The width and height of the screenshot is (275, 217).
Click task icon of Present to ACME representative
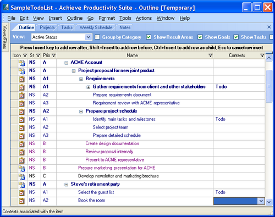[21, 160]
